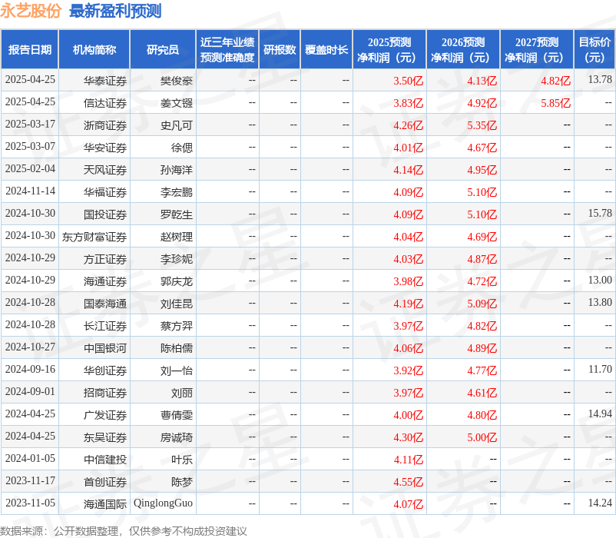Click the 2026预测净利润 column header
Screen dimensions: 616x538
463,49
